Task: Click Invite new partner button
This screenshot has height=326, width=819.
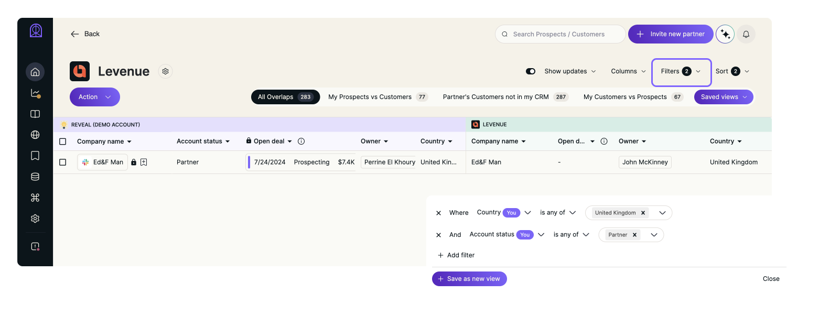Action: 671,34
